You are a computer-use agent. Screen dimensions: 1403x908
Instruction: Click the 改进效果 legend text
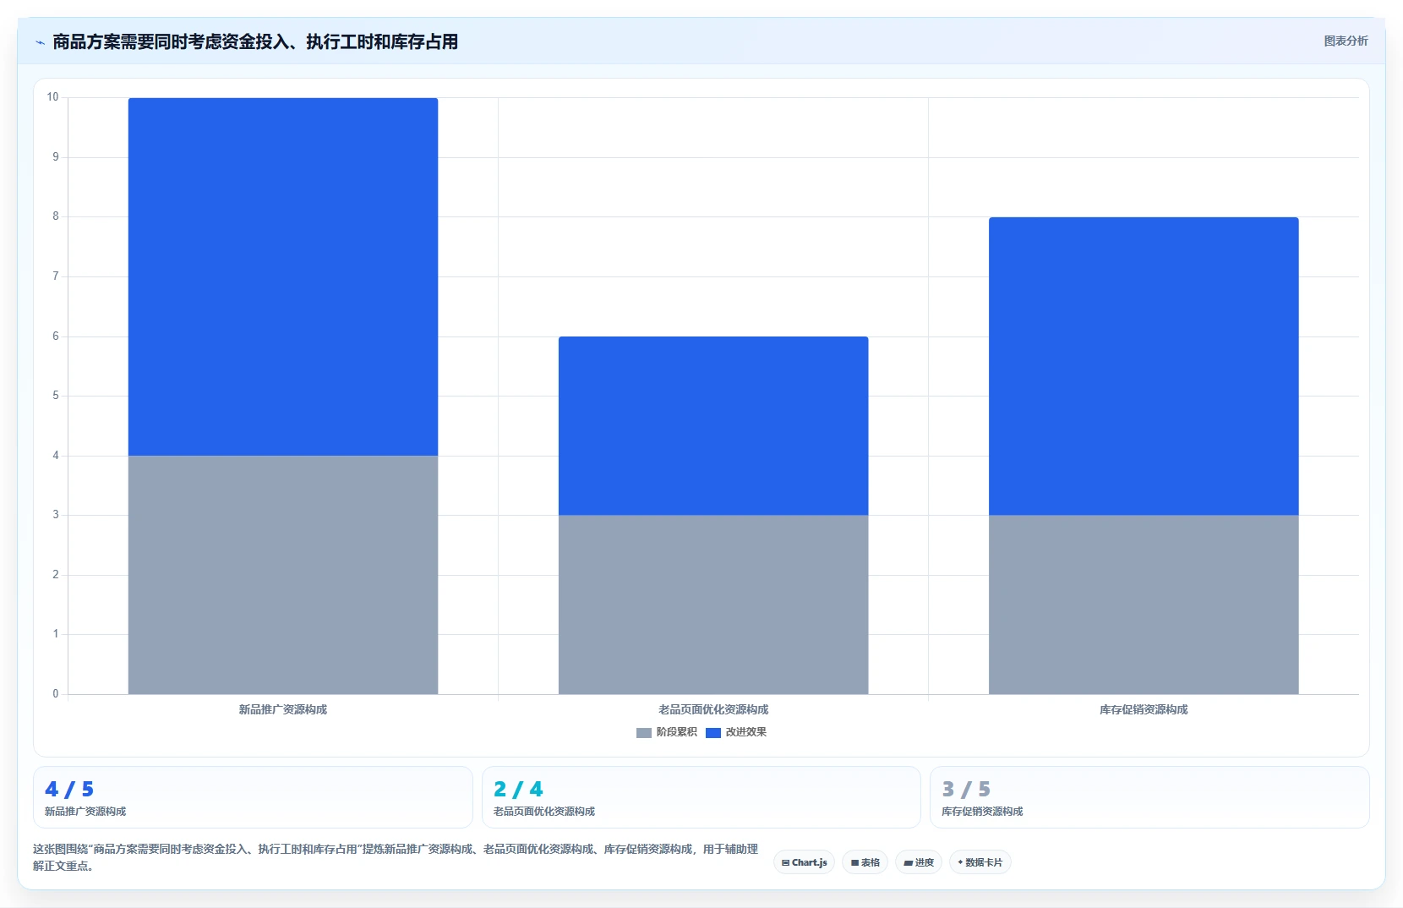coord(745,732)
